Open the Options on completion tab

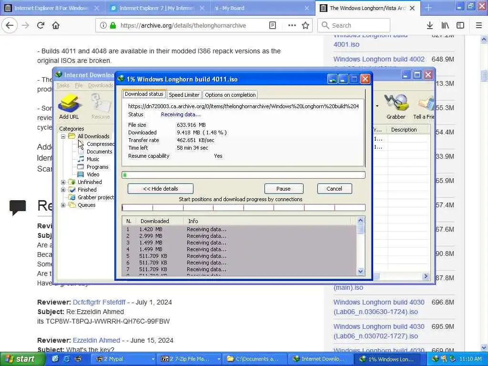[x=230, y=95]
